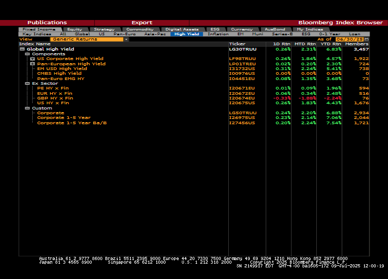Open the Corporate 1-5 Year Ba/B index
Screen dimensions: 388x279
(72, 123)
